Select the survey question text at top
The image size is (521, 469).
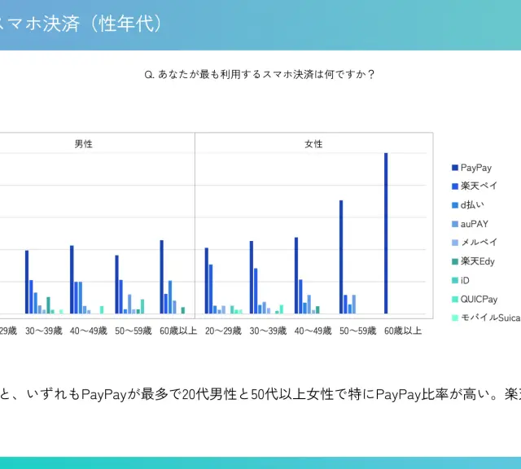(259, 75)
